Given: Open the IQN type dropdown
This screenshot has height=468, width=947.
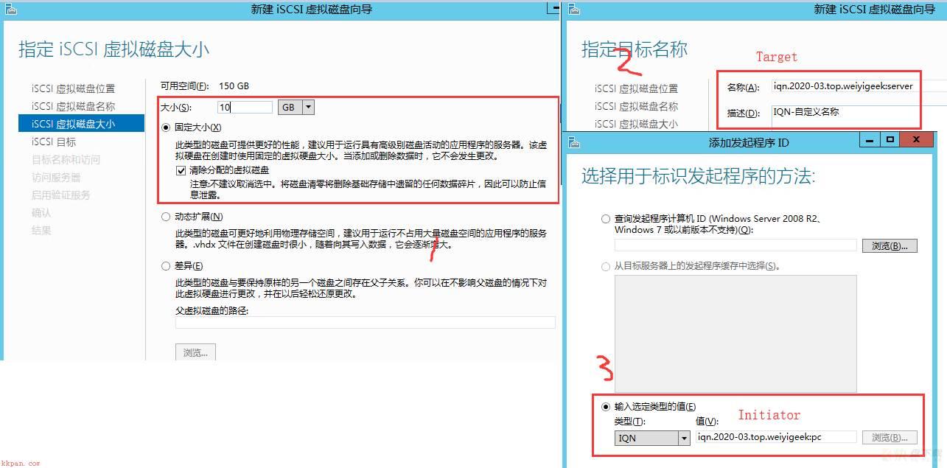Looking at the screenshot, I should pyautogui.click(x=652, y=438).
